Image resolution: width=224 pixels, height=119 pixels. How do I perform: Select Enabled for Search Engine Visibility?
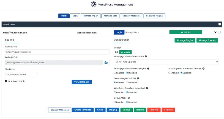point(115,83)
